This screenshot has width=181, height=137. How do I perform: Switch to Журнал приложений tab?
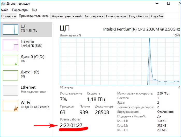click(67, 16)
